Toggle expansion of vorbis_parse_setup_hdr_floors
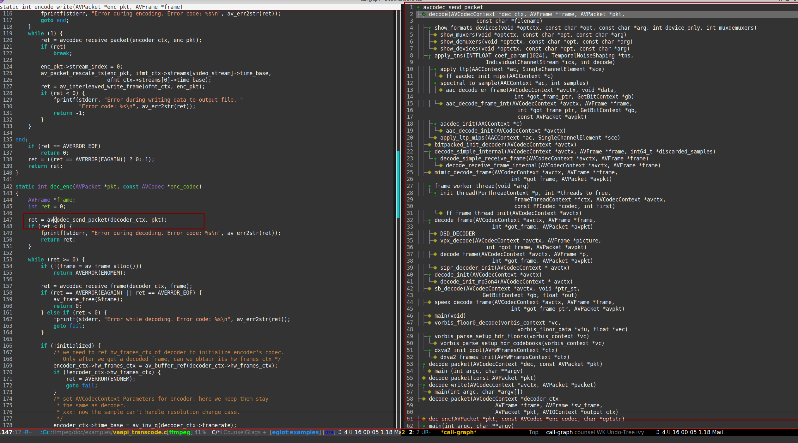Viewport: 798px width, 443px height. [x=429, y=336]
